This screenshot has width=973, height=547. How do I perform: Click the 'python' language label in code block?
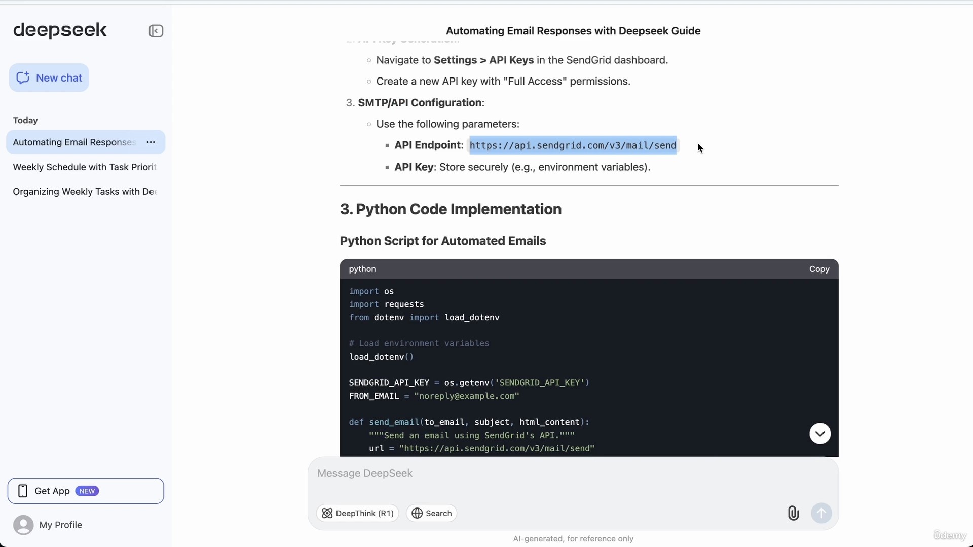pyautogui.click(x=362, y=269)
